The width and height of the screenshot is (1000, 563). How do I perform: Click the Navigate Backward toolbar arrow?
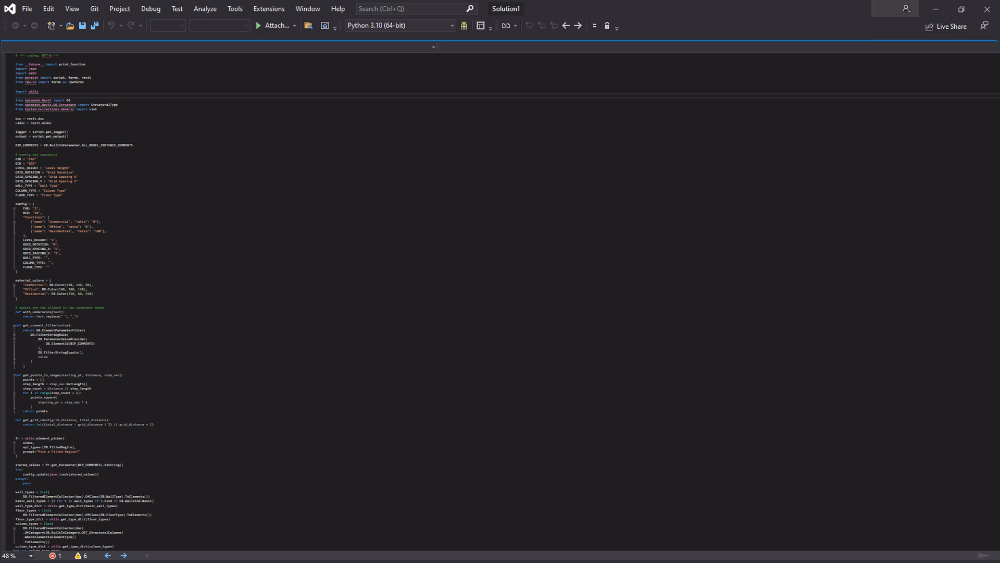[x=16, y=26]
